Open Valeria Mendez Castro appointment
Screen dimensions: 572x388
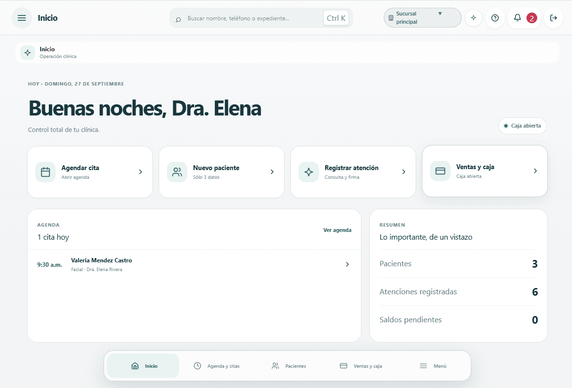tap(195, 264)
